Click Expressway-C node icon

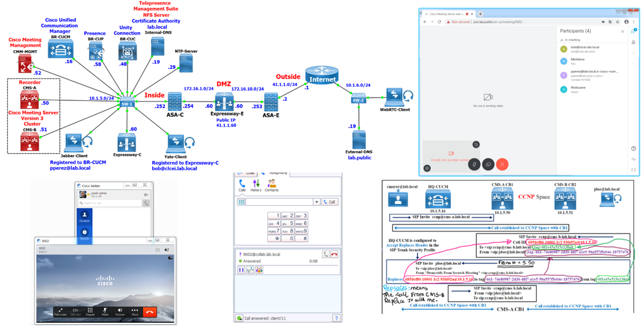pos(127,143)
